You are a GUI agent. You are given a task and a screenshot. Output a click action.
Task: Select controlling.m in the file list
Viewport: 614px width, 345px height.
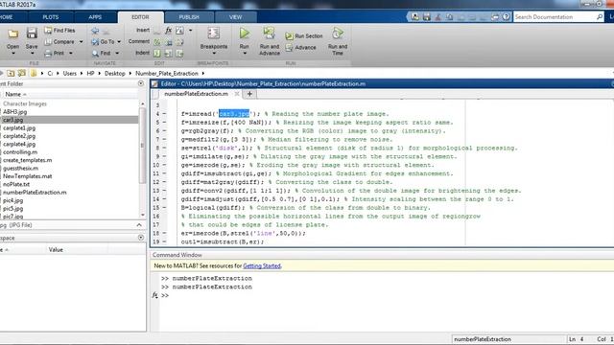point(20,152)
